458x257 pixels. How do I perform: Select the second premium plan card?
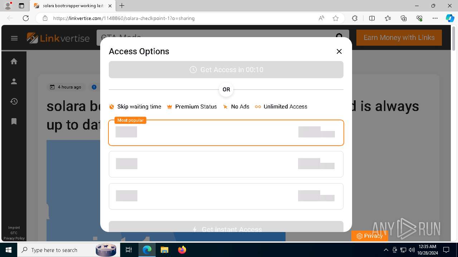[226, 164]
